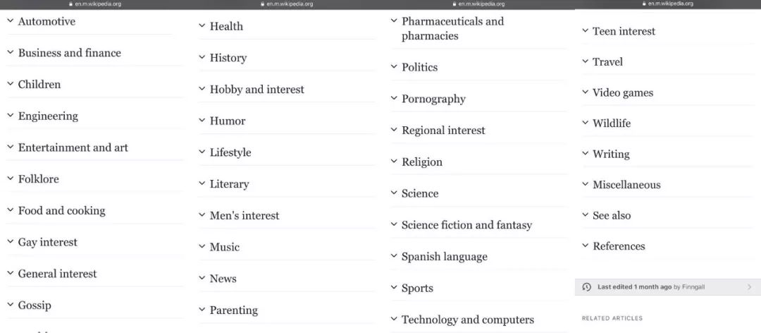Click the chevron icon beside Health

[x=202, y=25]
